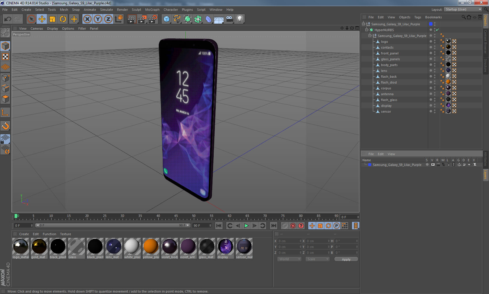Toggle layer view eye for Samsung layer
The height and width of the screenshot is (294, 489).
pyautogui.click(x=433, y=165)
